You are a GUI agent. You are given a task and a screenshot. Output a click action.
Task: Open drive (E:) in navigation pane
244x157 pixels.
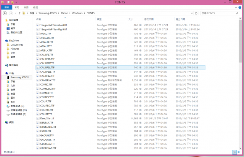click(18, 114)
